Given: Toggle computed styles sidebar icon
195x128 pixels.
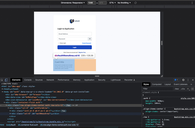Looking at the screenshot, I should tap(192, 89).
